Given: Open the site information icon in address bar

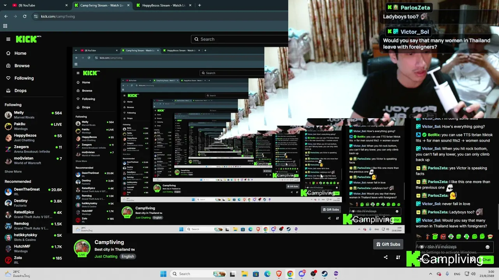Looking at the screenshot, I should [35, 16].
